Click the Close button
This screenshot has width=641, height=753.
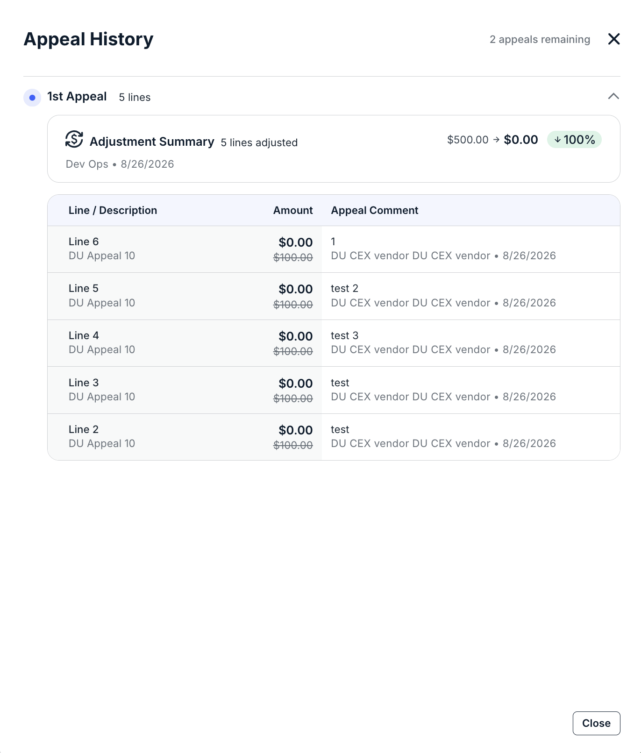pos(596,723)
